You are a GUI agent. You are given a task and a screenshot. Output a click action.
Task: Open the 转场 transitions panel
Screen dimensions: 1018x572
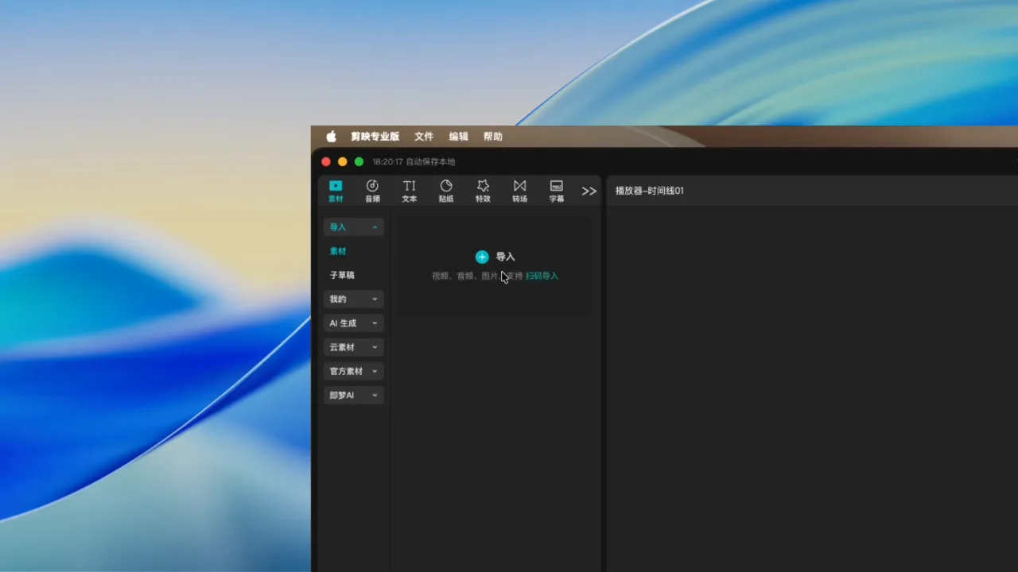pos(519,191)
